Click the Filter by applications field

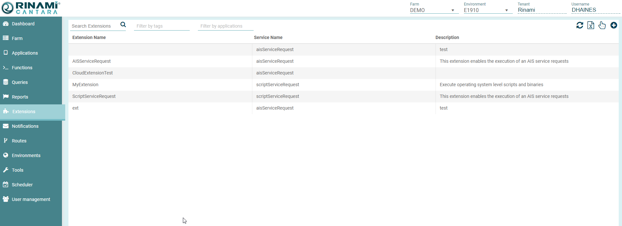tap(225, 26)
